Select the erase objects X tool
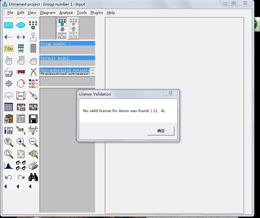260x218 pixels. (33, 72)
